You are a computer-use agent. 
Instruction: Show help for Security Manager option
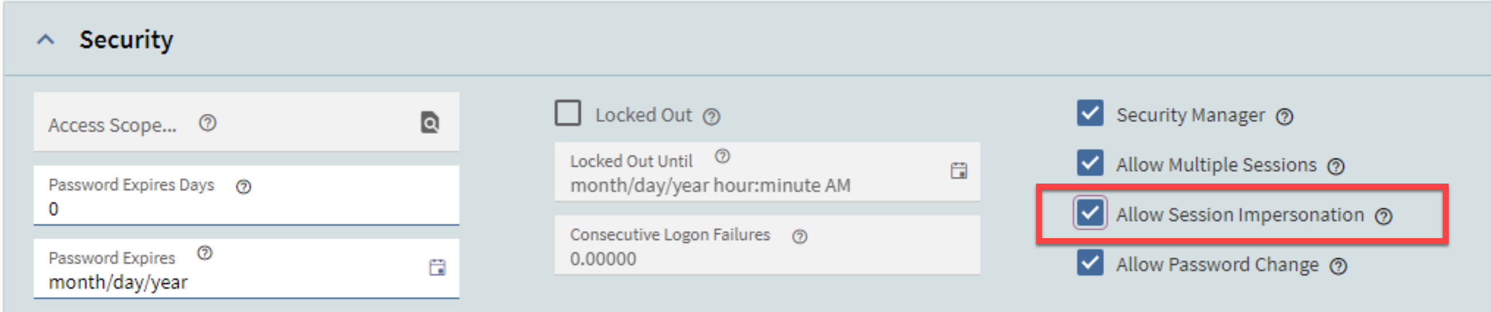[x=1284, y=117]
